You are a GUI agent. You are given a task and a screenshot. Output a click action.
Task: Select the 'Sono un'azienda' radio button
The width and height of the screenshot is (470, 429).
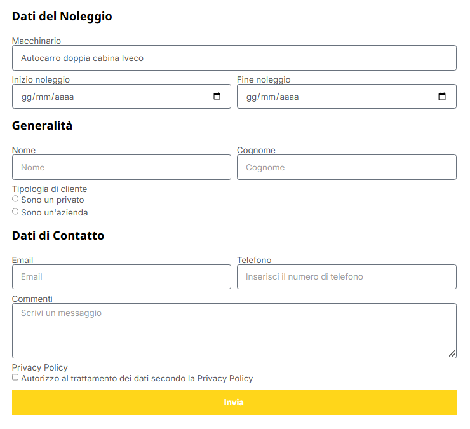tap(15, 212)
